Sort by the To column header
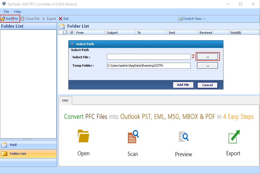260x174 pixels. [151, 33]
